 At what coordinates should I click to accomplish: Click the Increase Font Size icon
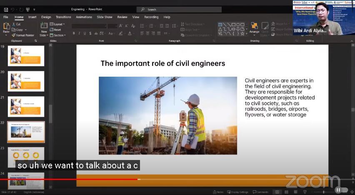[121, 26]
